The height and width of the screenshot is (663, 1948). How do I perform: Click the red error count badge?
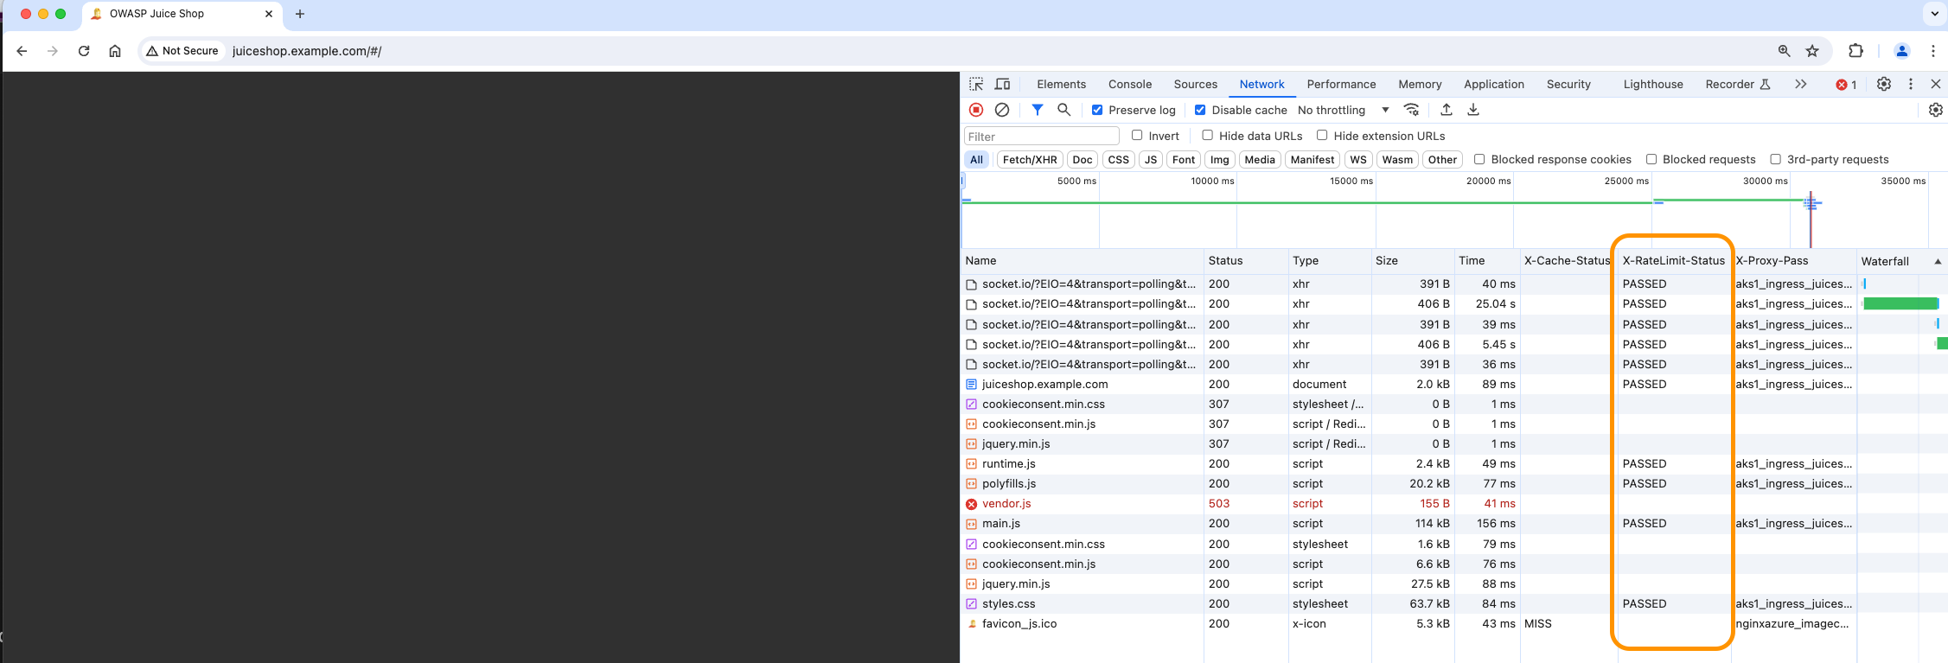coord(1846,85)
